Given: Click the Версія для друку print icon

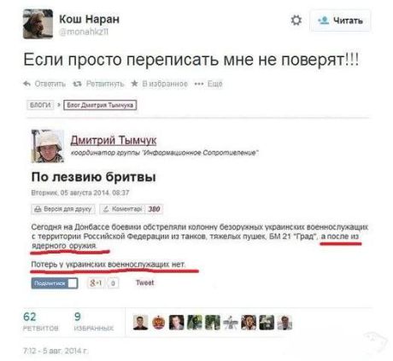Looking at the screenshot, I should point(38,209).
